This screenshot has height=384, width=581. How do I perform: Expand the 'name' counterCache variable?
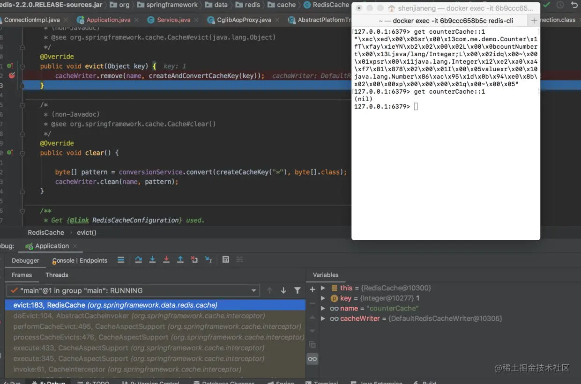tap(323, 309)
